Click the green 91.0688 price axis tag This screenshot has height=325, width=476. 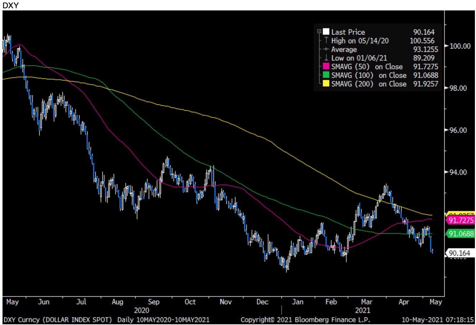[461, 234]
